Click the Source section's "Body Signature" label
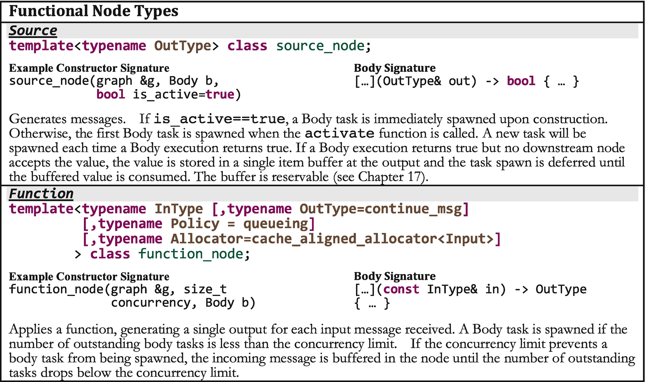 pos(395,68)
